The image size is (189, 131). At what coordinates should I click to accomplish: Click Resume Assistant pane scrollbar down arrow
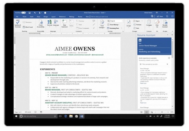pyautogui.click(x=172, y=106)
